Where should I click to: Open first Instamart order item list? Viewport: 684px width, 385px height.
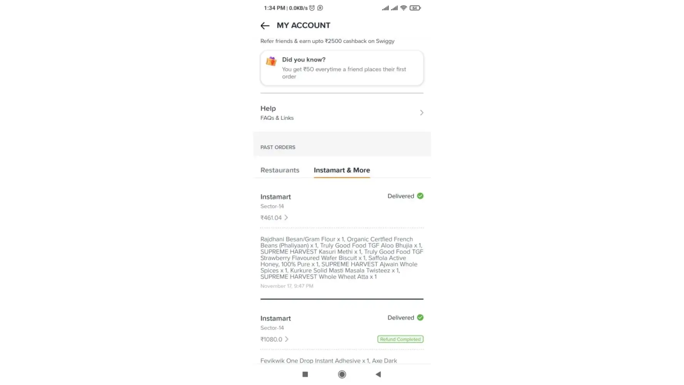(342, 258)
